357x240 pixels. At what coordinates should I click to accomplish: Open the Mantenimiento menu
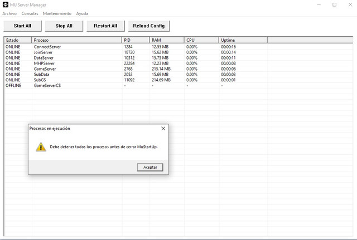(57, 13)
